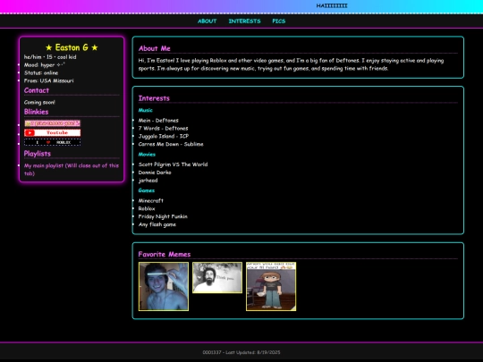Click the Contact sidebar heading
Screen dimensions: 483x362
coord(37,90)
